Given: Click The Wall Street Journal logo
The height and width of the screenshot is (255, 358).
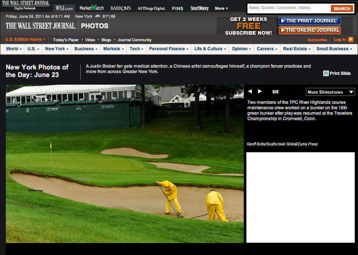Looking at the screenshot, I should pyautogui.click(x=41, y=26).
